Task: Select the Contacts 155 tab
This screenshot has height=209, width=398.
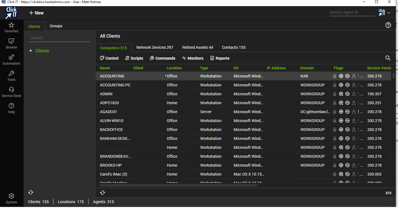Action: click(x=234, y=47)
